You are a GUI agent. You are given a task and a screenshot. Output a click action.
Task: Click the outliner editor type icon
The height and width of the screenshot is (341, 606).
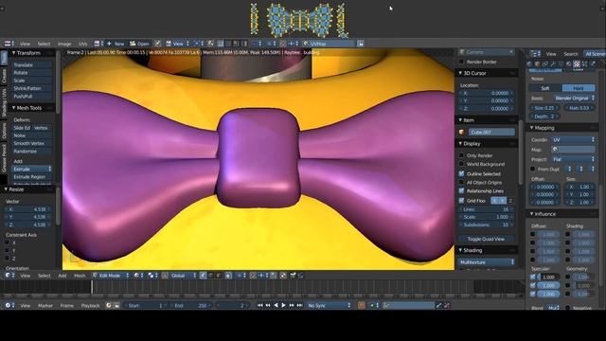(x=535, y=54)
